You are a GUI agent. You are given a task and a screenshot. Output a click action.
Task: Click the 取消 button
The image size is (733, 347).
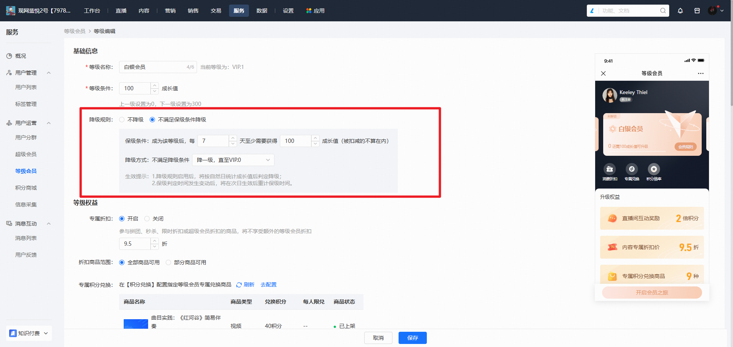378,338
